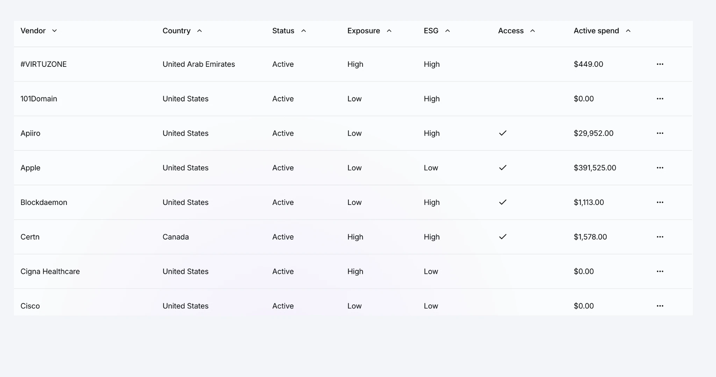Click the Low ESG value for Cigna Healthcare
The image size is (716, 377).
(431, 272)
